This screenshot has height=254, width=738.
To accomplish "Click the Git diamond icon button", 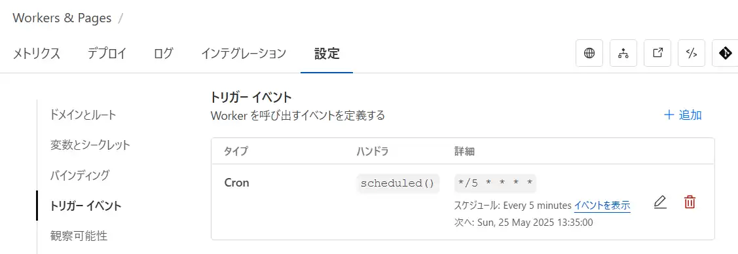I will click(726, 53).
